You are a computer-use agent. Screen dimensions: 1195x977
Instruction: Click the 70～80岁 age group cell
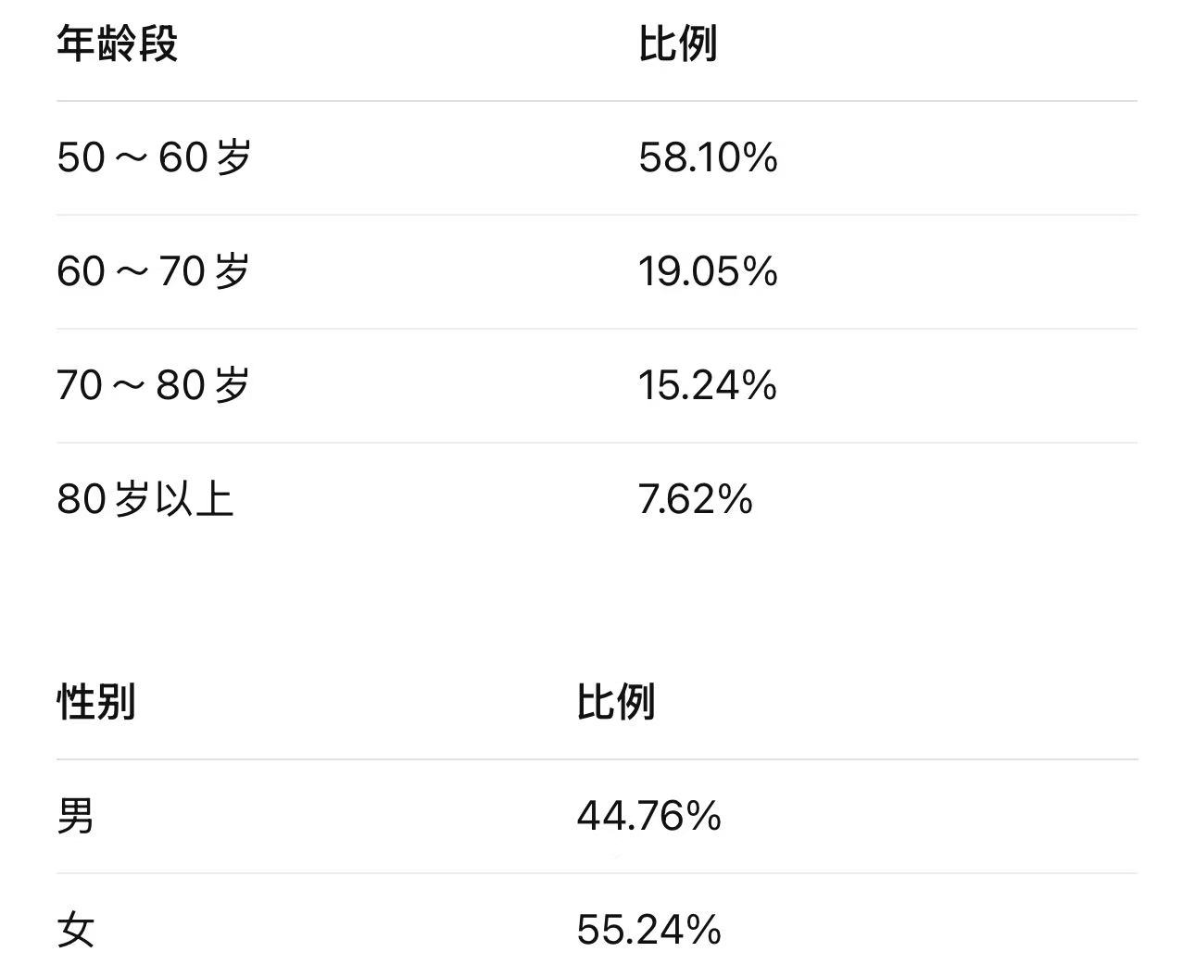154,385
